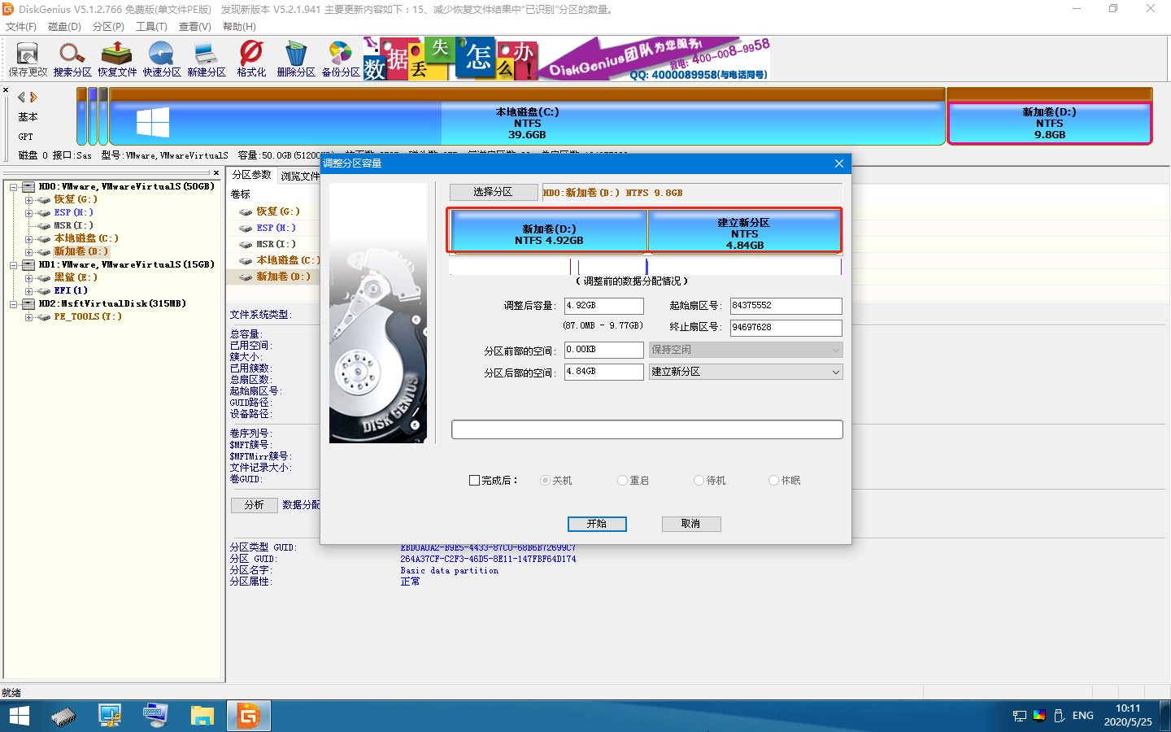Open the remote keyboard computer taskbar icon
This screenshot has height=732, width=1171.
pyautogui.click(x=155, y=717)
